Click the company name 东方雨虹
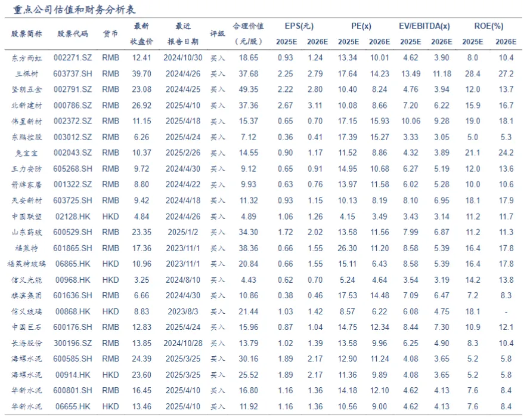The image size is (530, 417). (x=27, y=58)
